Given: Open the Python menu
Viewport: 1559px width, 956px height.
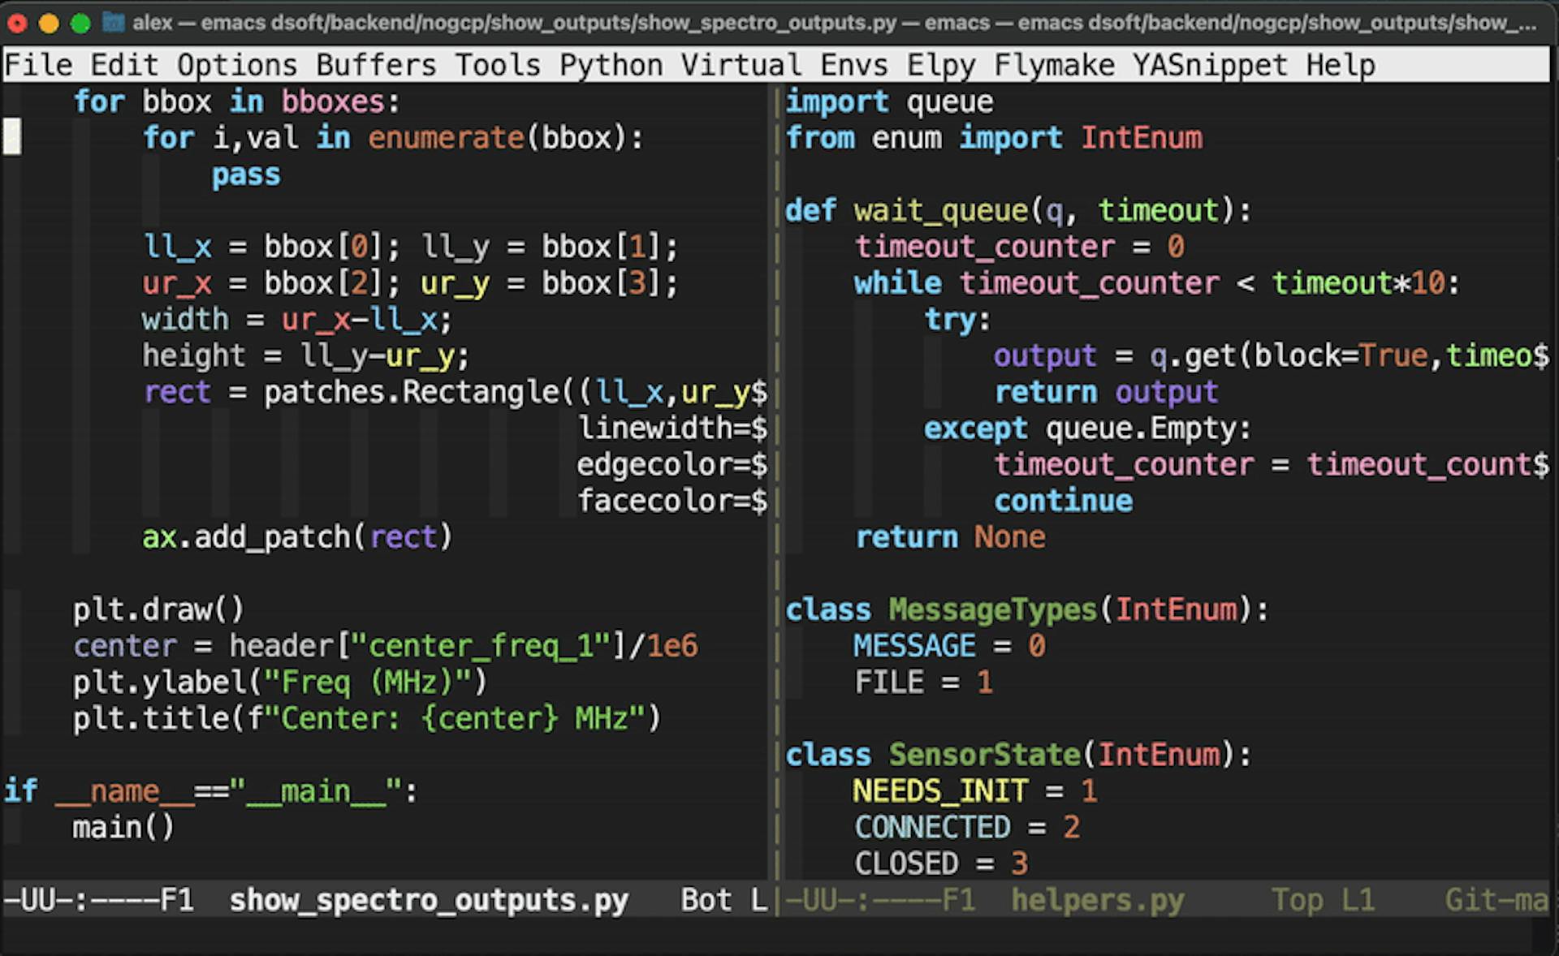Looking at the screenshot, I should (611, 65).
